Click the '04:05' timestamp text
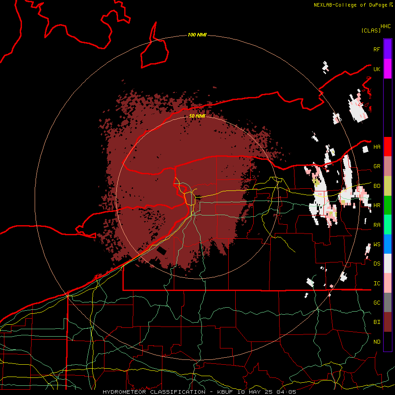The width and height of the screenshot is (395, 395). coord(286,392)
